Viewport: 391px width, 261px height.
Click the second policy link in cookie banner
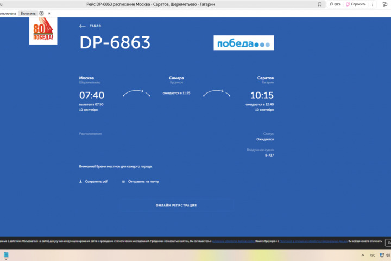313,241
